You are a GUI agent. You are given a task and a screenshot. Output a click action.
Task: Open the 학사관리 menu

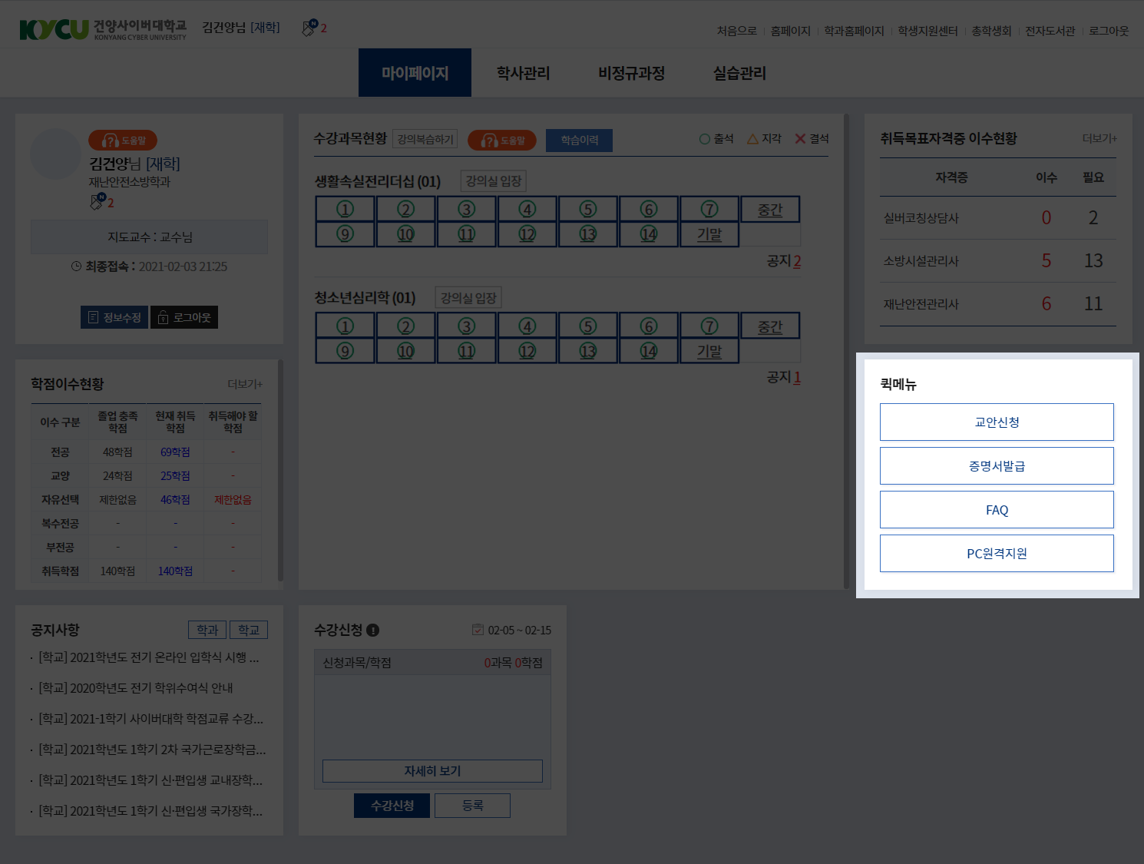[523, 73]
